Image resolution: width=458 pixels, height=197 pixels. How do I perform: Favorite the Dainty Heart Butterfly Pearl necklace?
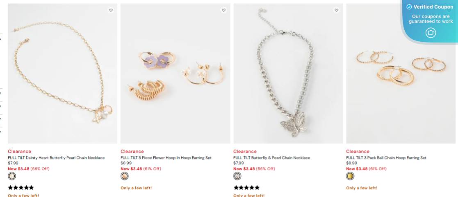point(111,10)
